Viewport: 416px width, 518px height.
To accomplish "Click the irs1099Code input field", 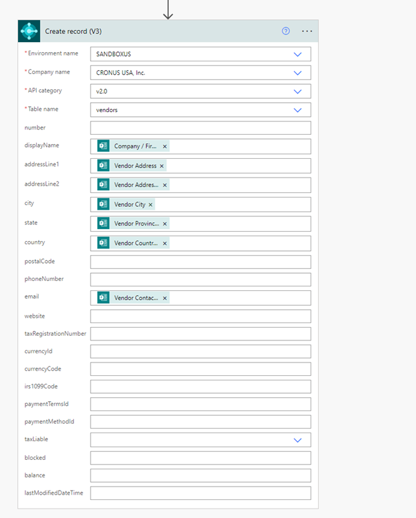I will (x=201, y=386).
